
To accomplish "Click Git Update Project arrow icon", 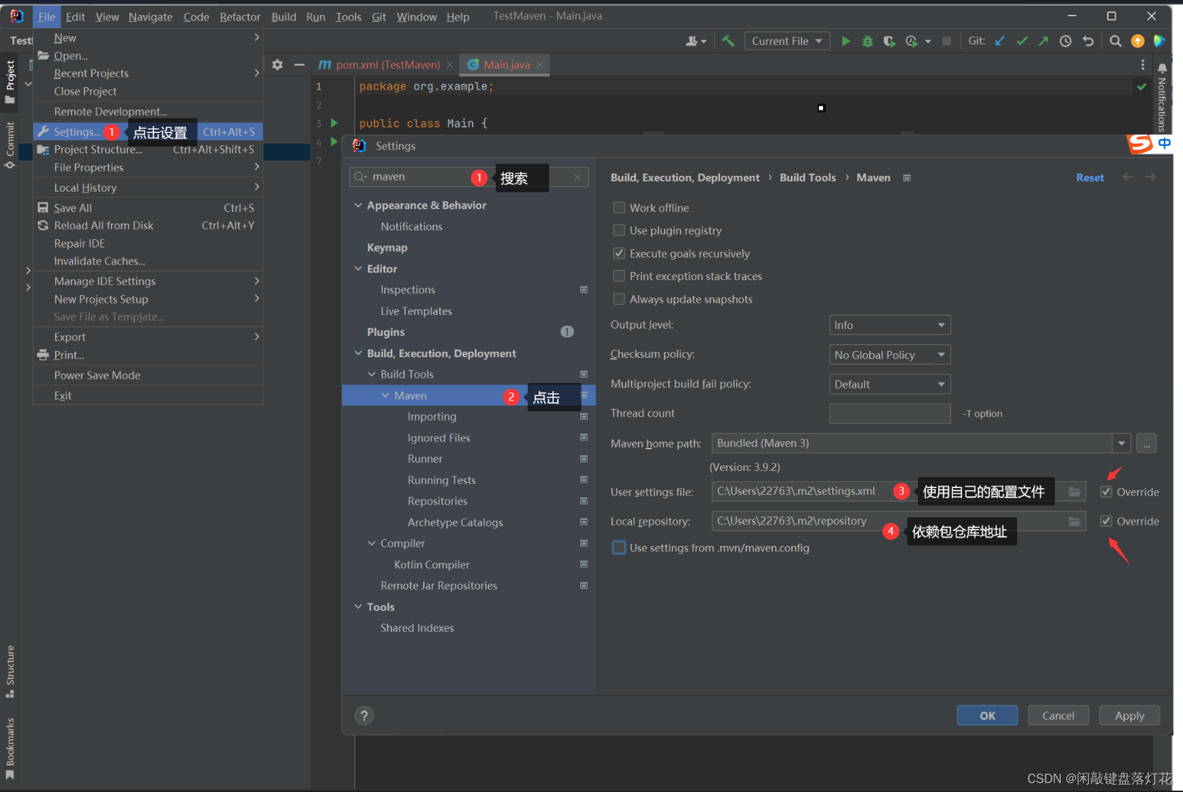I will point(1000,41).
